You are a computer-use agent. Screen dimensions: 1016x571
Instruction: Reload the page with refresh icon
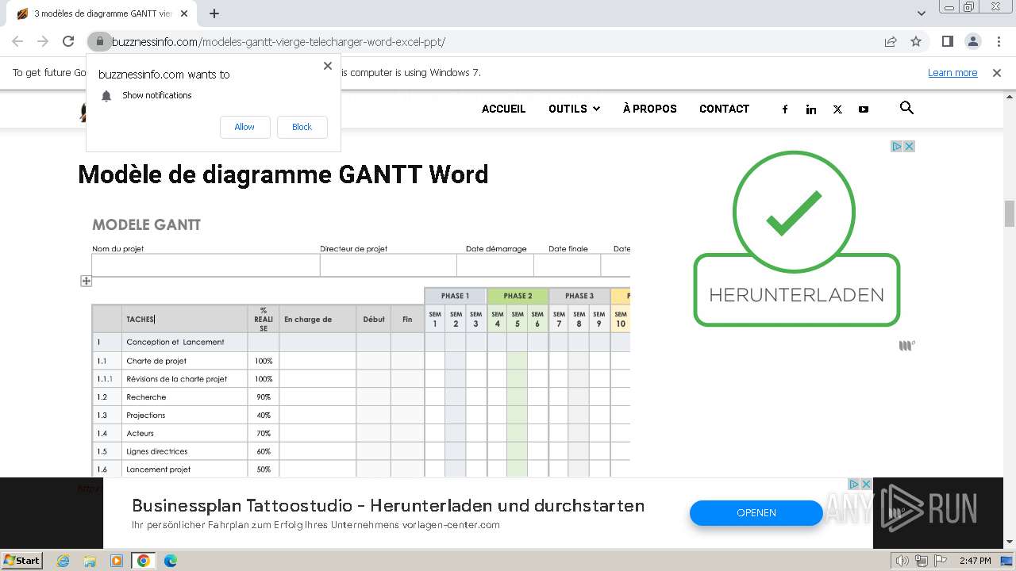point(68,41)
